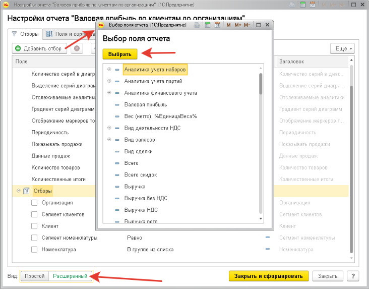369x290 pixels.
Task: Click the yellow Выбрать button
Action: [119, 54]
